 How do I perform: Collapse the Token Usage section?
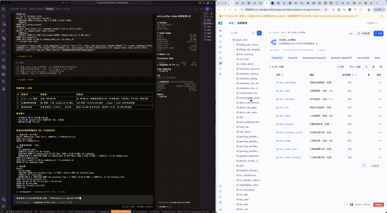click(x=164, y=33)
